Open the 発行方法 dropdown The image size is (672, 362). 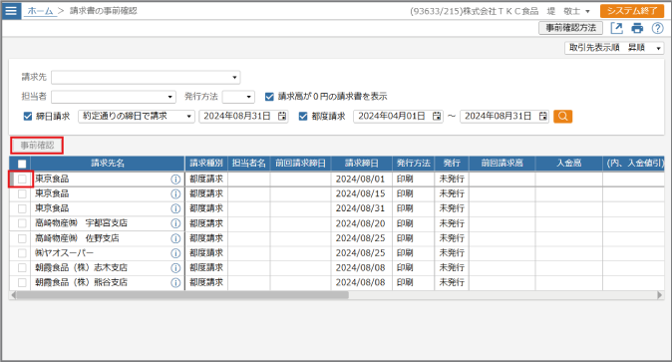click(238, 97)
